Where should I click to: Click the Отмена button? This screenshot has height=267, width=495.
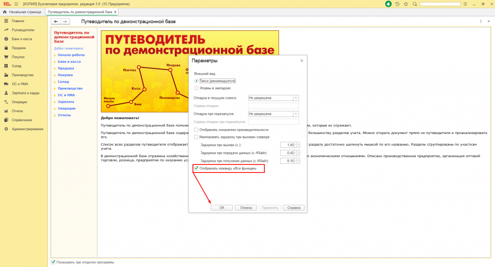click(246, 208)
